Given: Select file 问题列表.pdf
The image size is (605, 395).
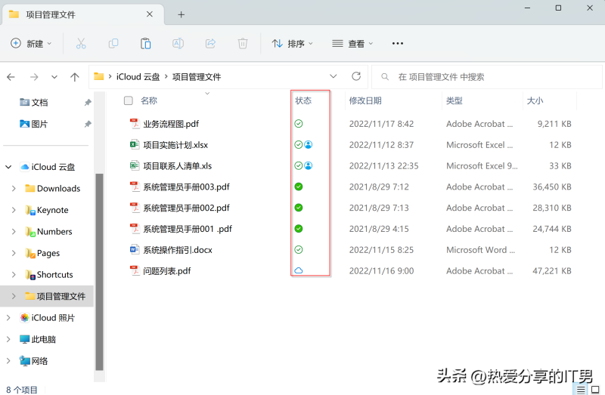Looking at the screenshot, I should coord(167,271).
